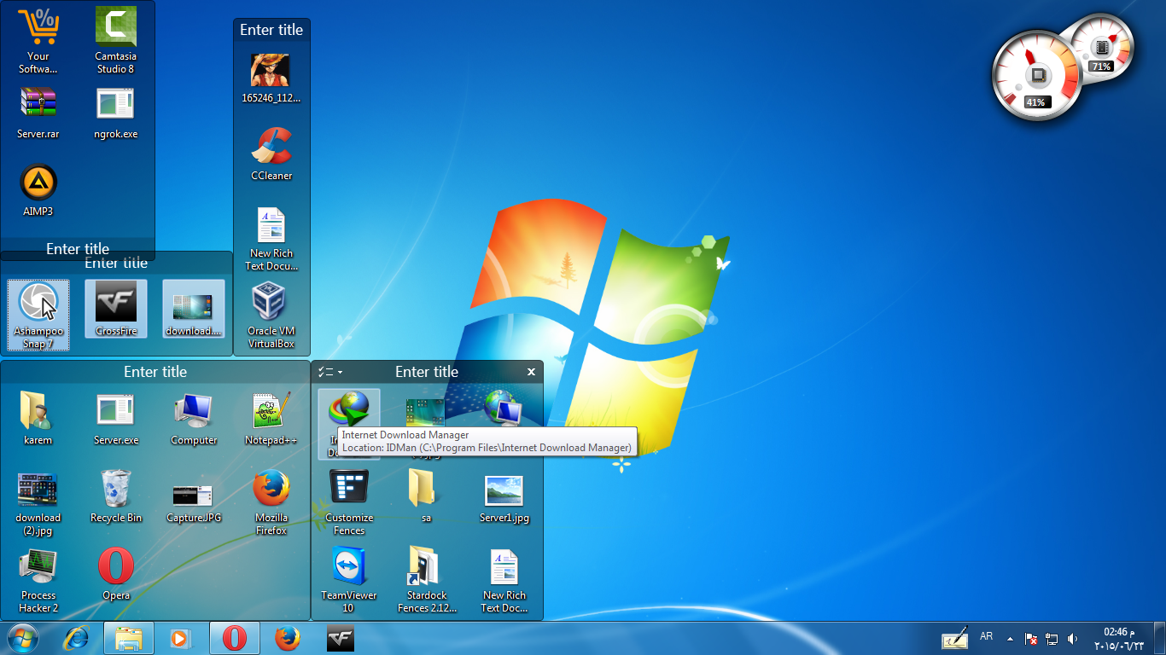
Task: Open Windows Media Player from taskbar
Action: click(181, 638)
